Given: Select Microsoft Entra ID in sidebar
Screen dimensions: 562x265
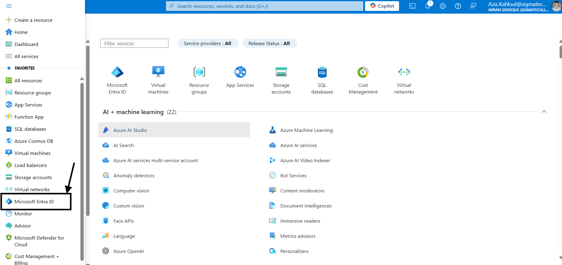Looking at the screenshot, I should [x=34, y=202].
